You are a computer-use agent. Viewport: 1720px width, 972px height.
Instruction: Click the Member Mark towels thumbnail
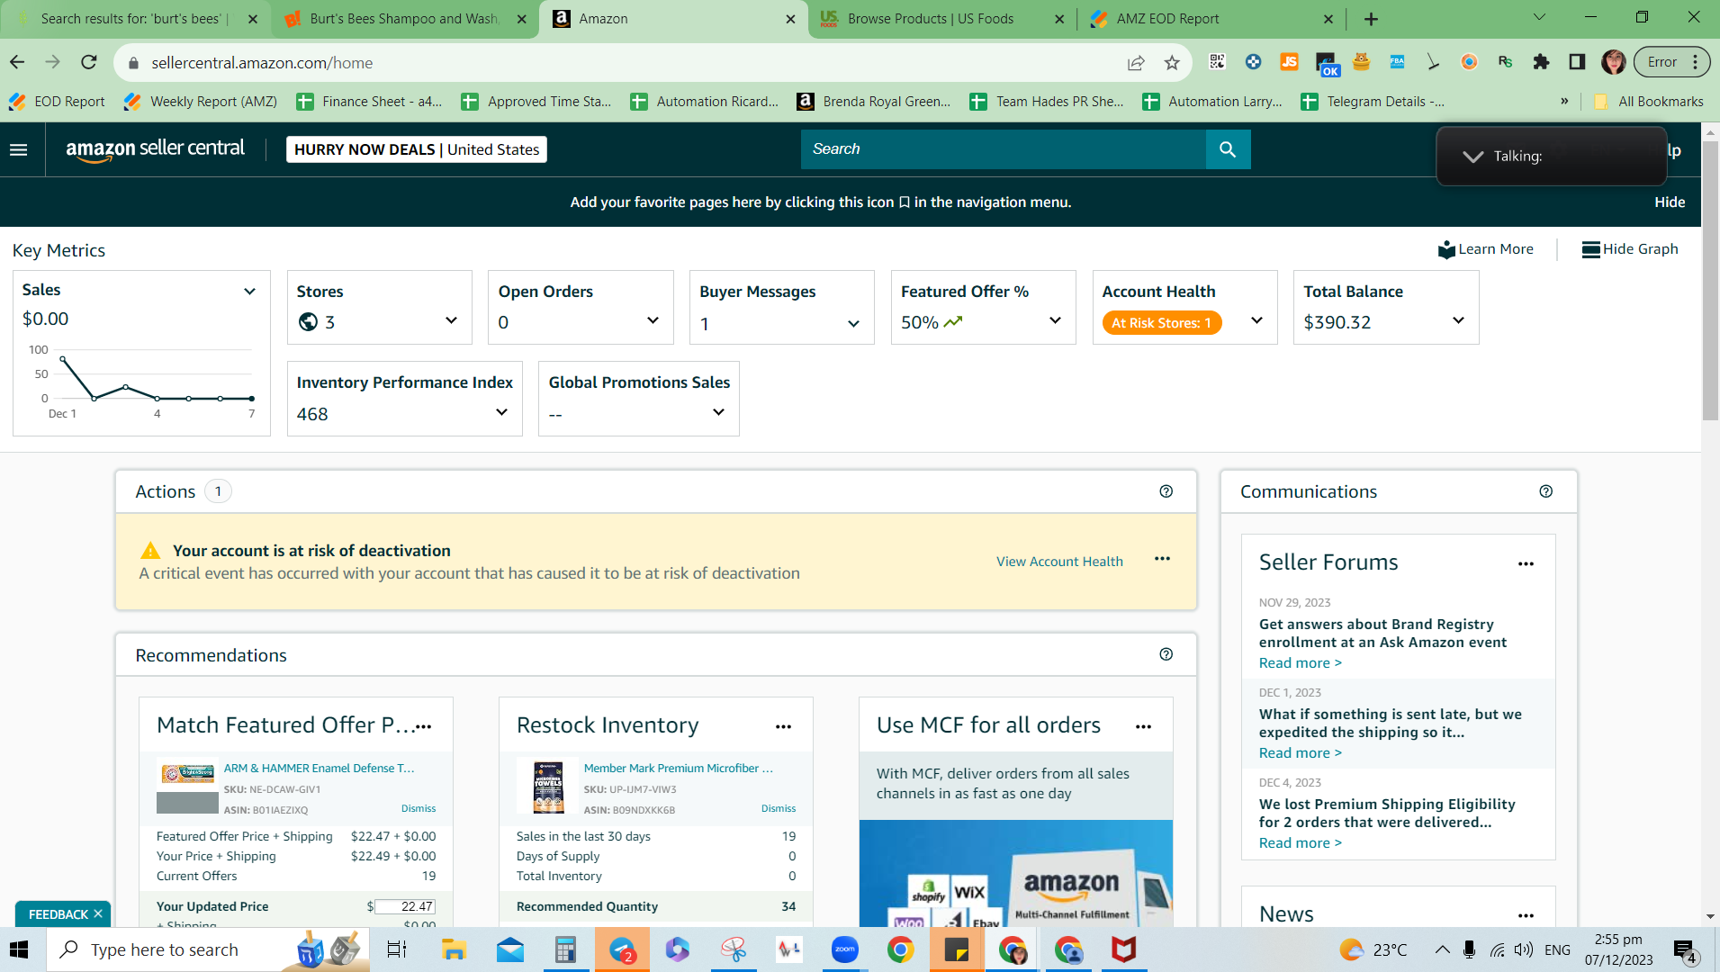pos(548,786)
